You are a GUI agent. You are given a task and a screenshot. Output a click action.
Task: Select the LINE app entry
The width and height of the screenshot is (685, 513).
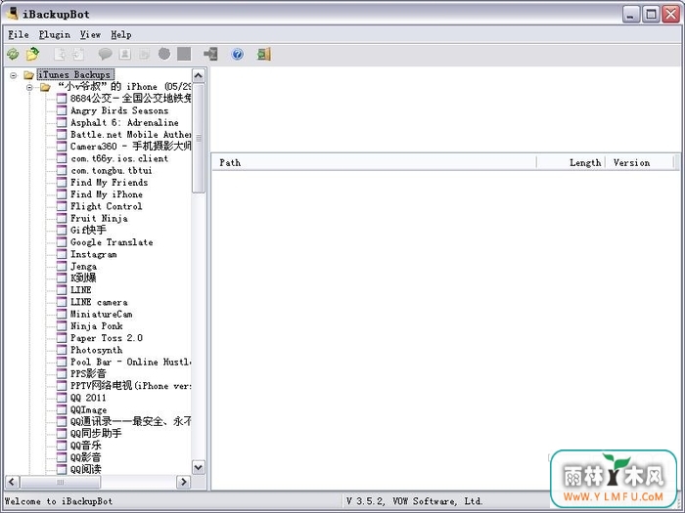pos(81,290)
